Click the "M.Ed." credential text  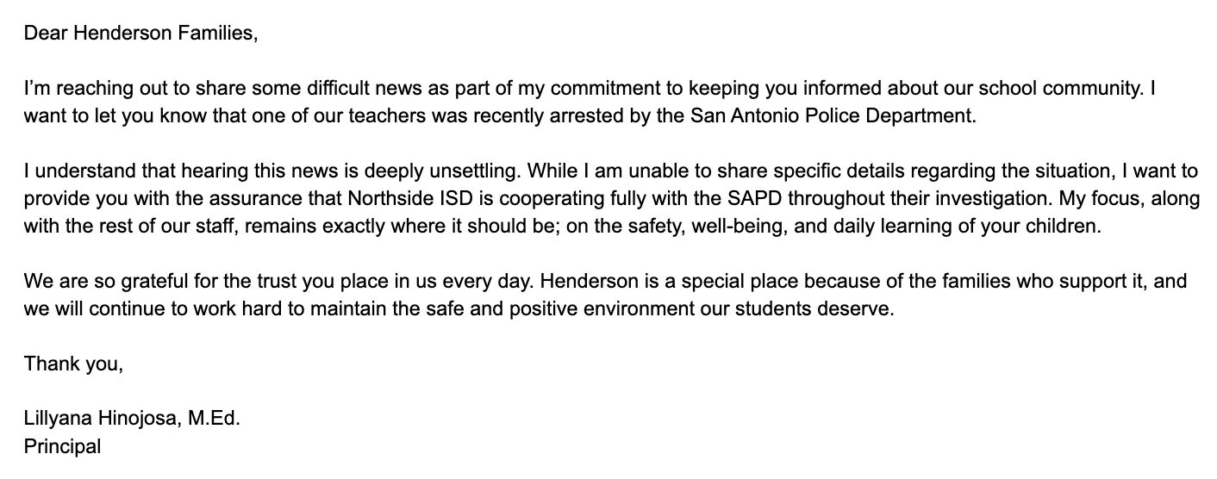(214, 420)
